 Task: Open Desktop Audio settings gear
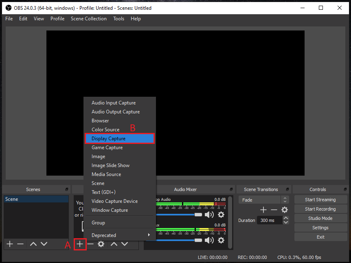click(x=221, y=215)
